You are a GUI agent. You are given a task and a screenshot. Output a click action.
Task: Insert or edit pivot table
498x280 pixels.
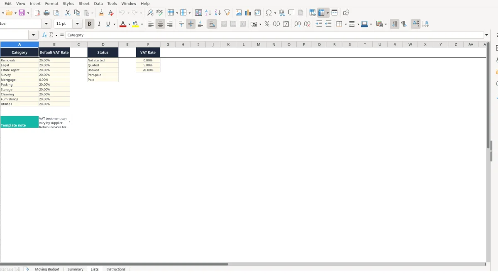click(258, 13)
